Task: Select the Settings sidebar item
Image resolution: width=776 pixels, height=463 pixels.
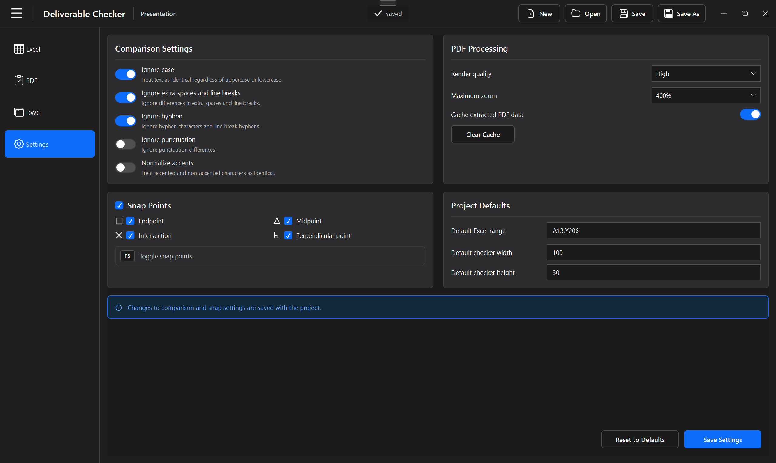Action: 50,144
